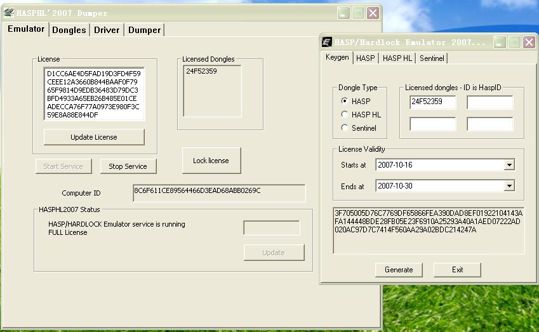Click the empty top-right licensed dongle ID field

pos(490,102)
